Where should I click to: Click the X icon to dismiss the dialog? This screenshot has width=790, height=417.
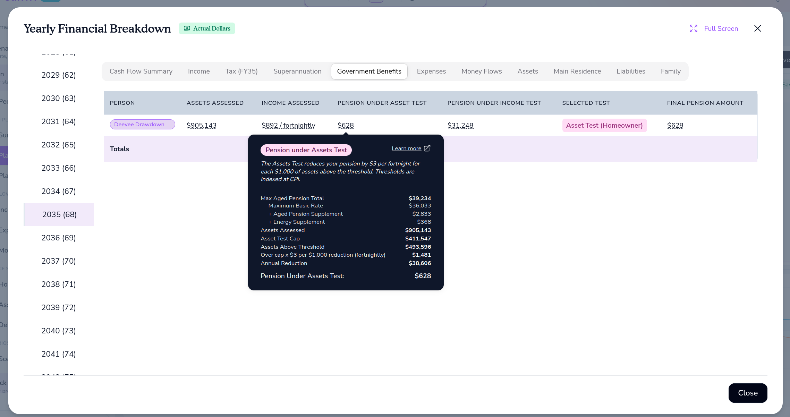point(757,28)
